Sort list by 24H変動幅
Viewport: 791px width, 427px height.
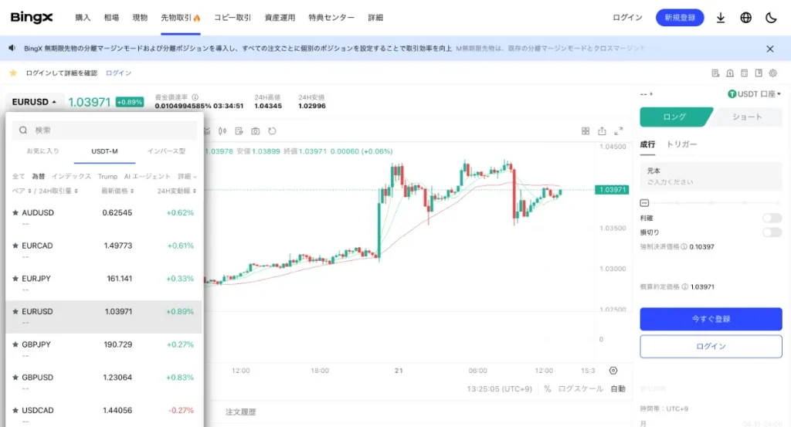(177, 191)
